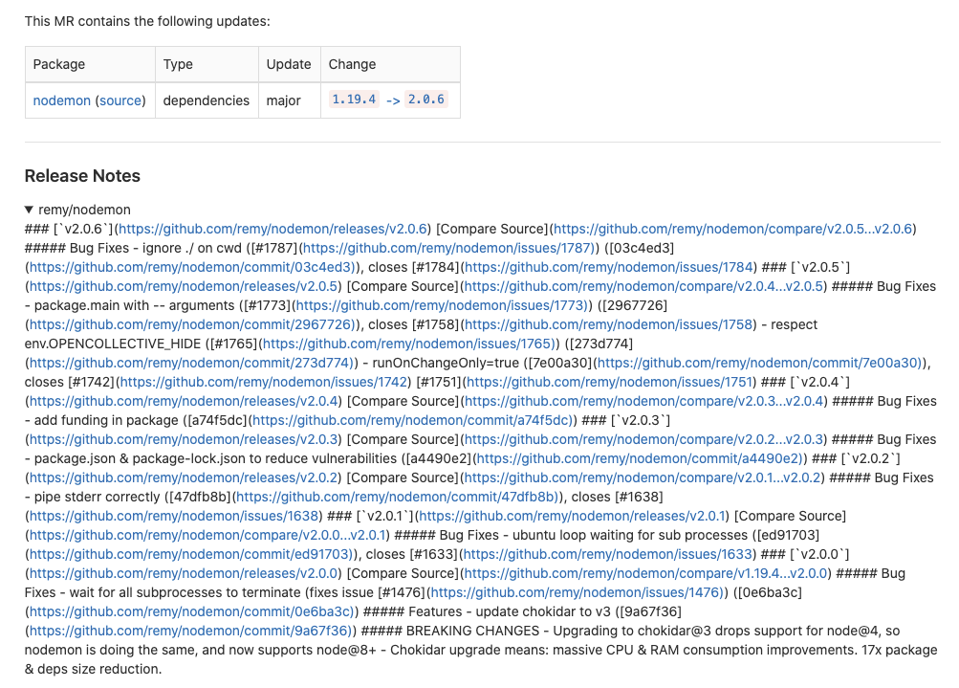The image size is (959, 688).
Task: Open the issues/1765 link
Action: [x=408, y=344]
